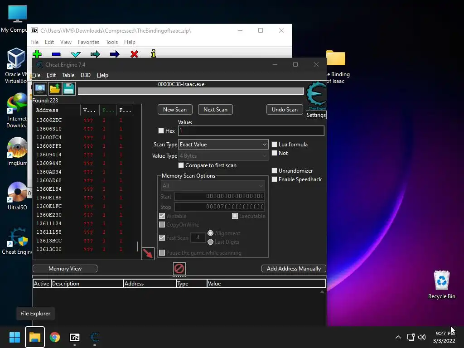The width and height of the screenshot is (464, 348).
Task: Open the Windows Start menu
Action: coord(14,337)
